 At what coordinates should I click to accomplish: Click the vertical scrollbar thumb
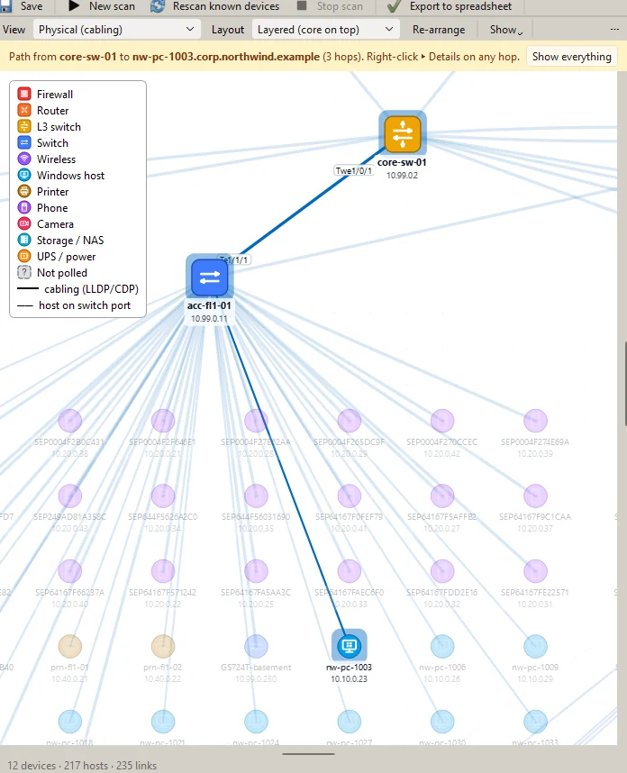625,383
